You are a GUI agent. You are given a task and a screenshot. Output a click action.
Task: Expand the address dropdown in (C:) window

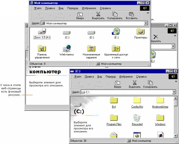point(174,92)
